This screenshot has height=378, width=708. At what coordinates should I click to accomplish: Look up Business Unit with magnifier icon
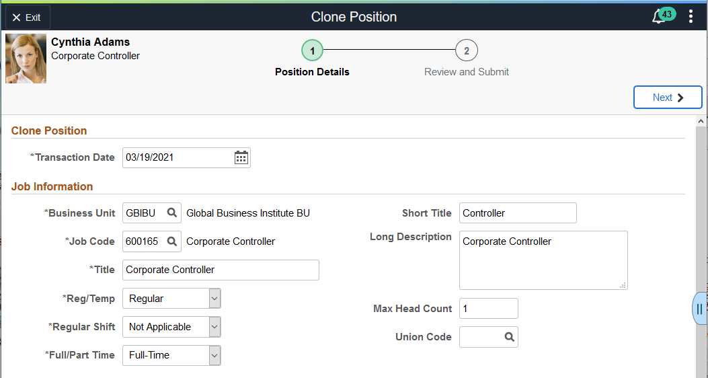tap(171, 213)
